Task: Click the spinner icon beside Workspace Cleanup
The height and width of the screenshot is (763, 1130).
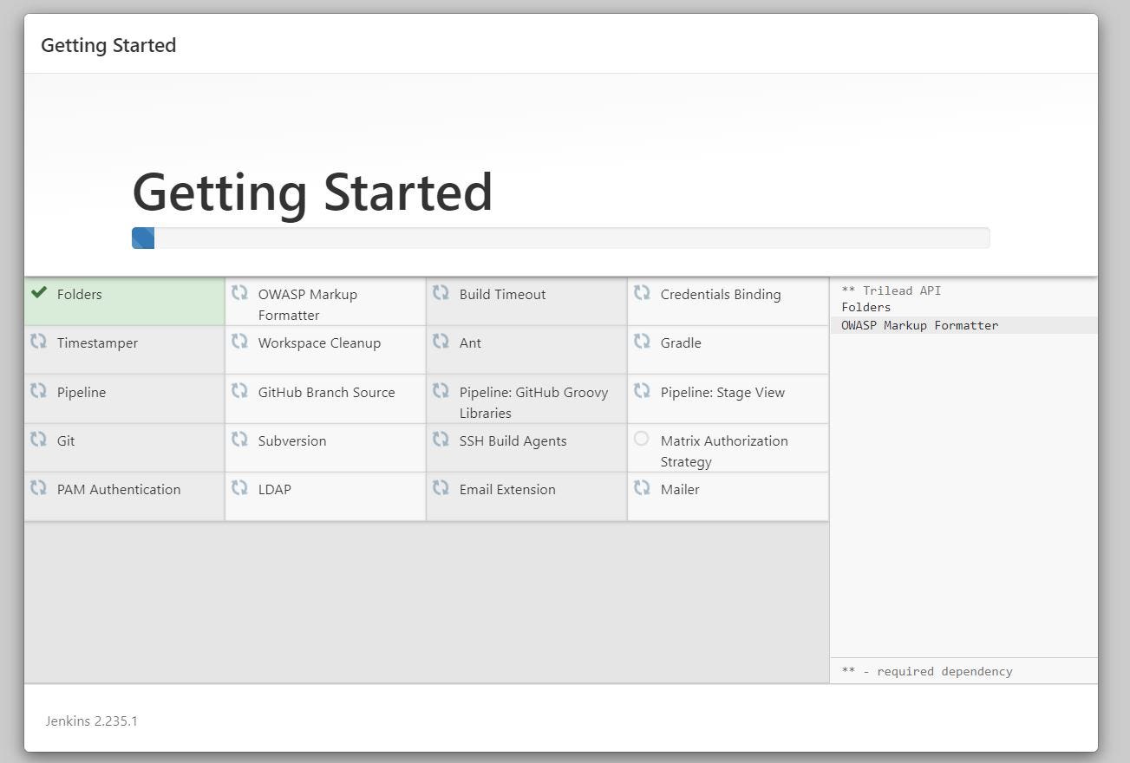Action: [x=239, y=342]
